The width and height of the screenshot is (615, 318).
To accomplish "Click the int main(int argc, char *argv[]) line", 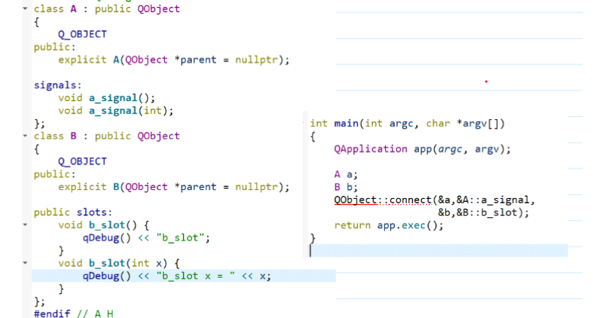I will point(408,124).
